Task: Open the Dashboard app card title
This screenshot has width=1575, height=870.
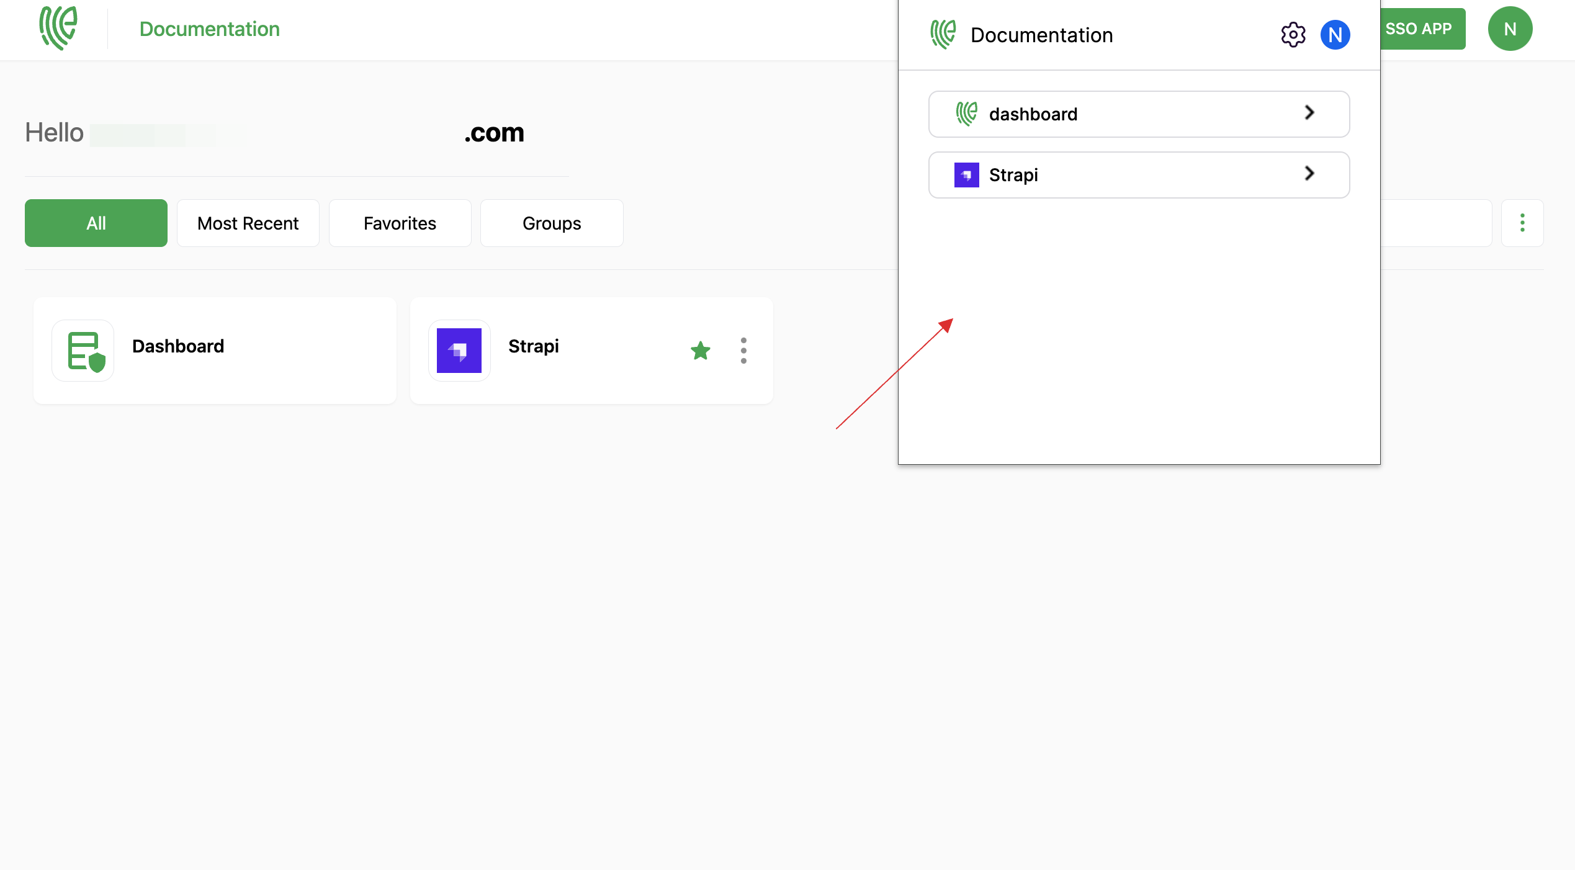Action: (178, 346)
